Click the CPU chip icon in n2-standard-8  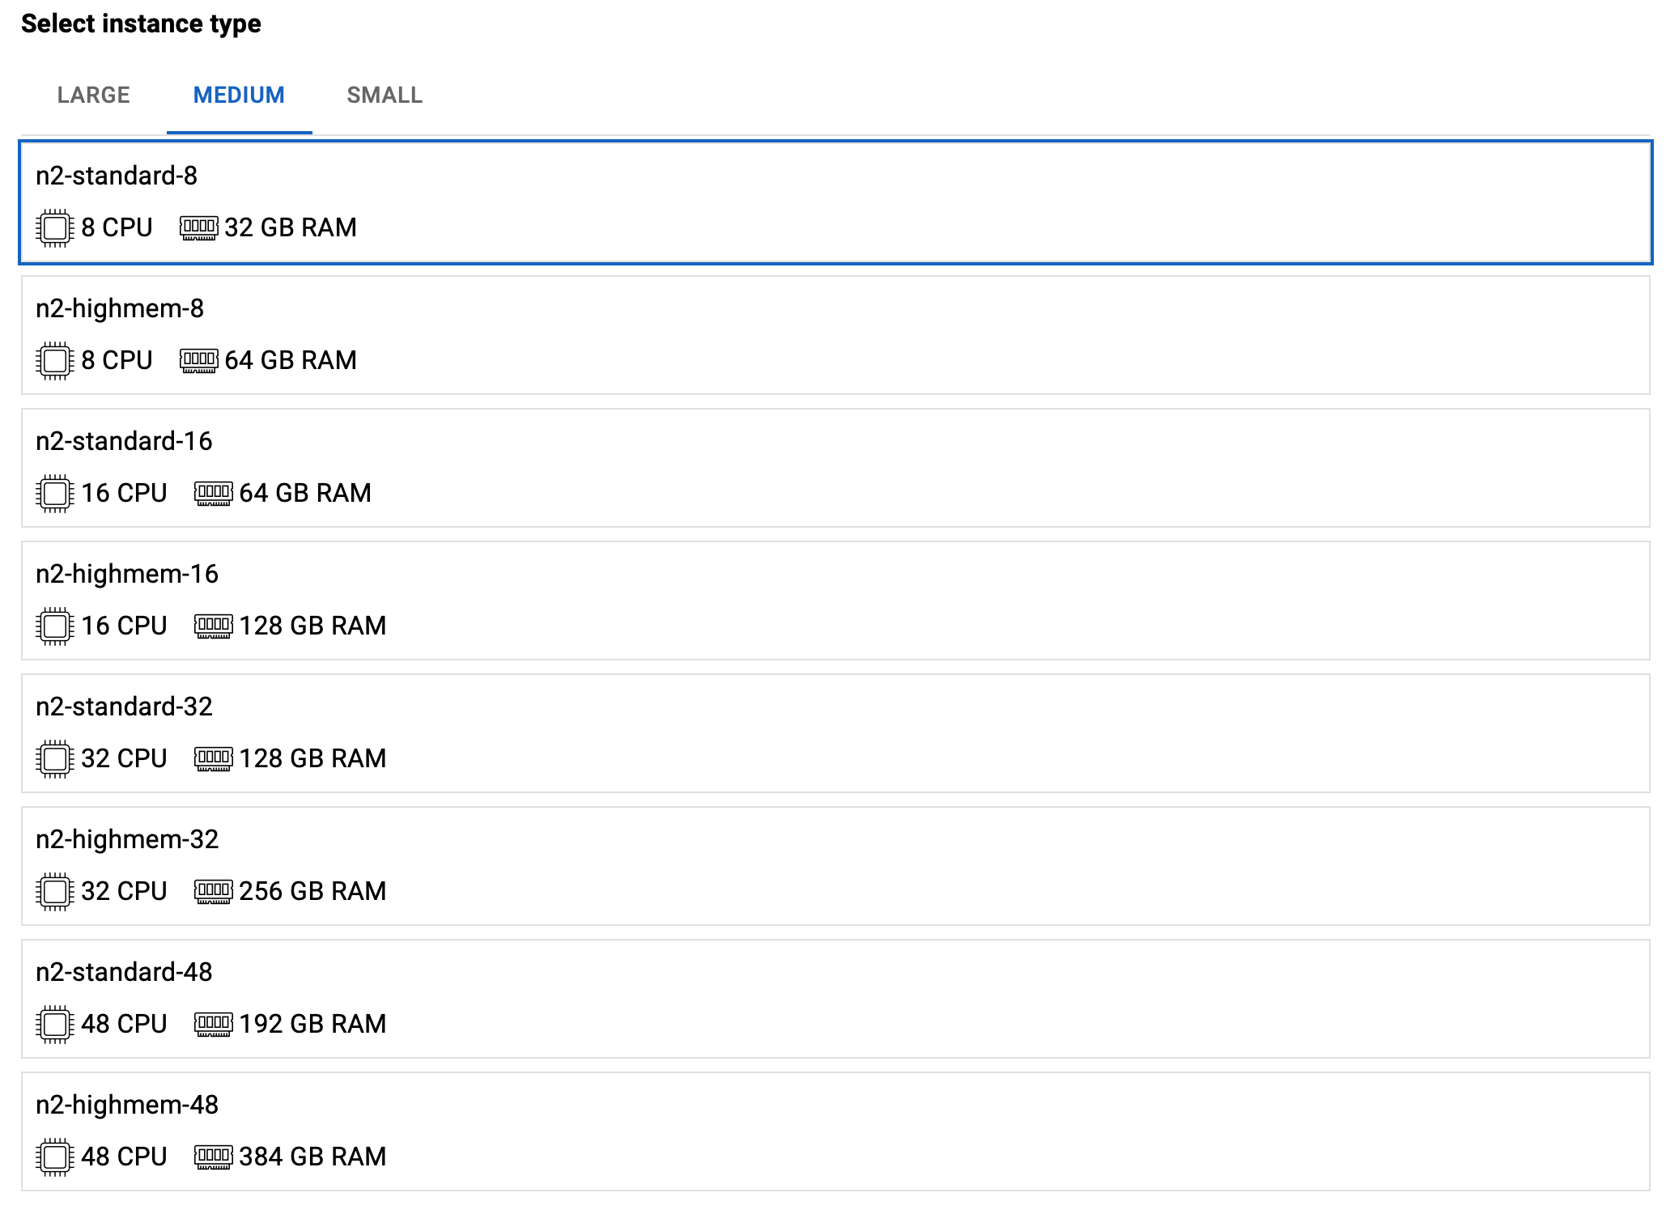55,228
